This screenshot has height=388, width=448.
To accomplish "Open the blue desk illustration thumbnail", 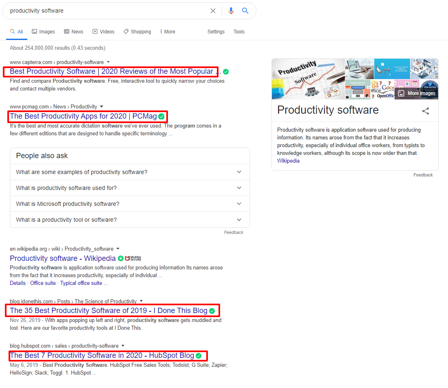I will [392, 69].
